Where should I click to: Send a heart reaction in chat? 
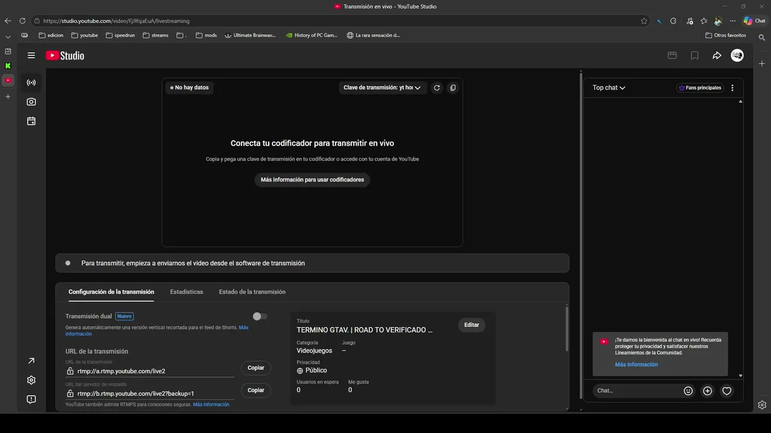click(x=727, y=391)
